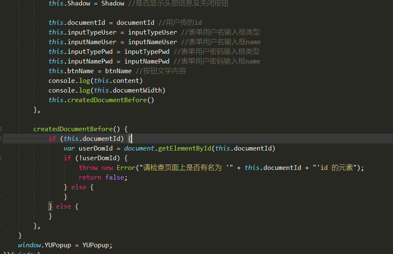This screenshot has height=254, width=393.
Task: Click 'this.btnName' on the left of its assignment
Action: click(x=71, y=71)
